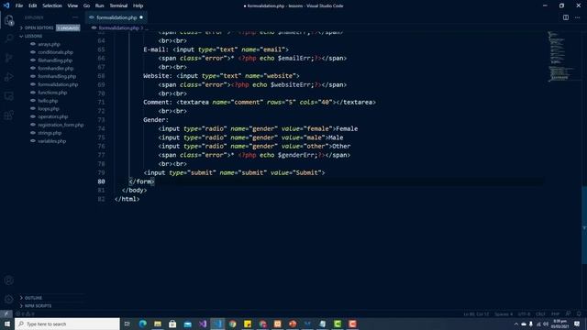Screen dimensions: 587x330
Task: Open the Windows Start menu
Action: tap(7, 324)
